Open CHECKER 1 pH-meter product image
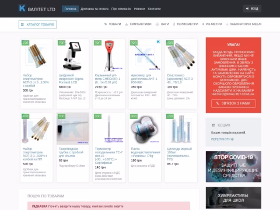 109,55
